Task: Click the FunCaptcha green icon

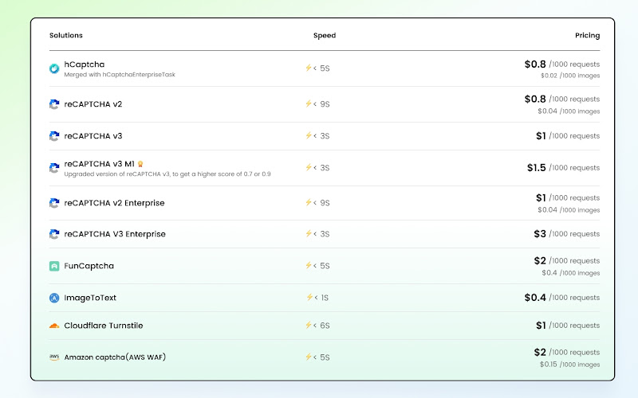Action: pyautogui.click(x=54, y=266)
